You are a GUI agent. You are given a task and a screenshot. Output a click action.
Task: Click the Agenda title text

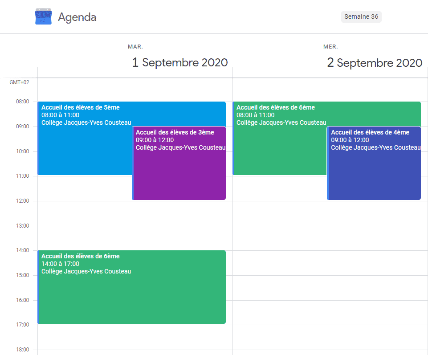77,17
